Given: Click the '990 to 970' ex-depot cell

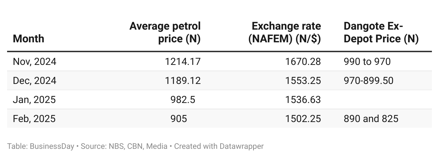Looking at the screenshot, I should pos(367,62).
